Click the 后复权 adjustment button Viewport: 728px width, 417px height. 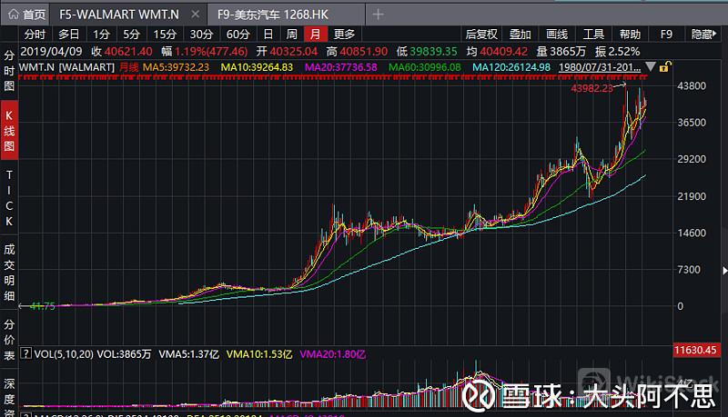(x=481, y=35)
